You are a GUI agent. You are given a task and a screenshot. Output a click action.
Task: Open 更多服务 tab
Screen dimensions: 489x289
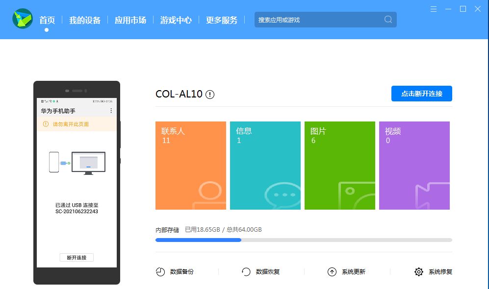pyautogui.click(x=221, y=20)
